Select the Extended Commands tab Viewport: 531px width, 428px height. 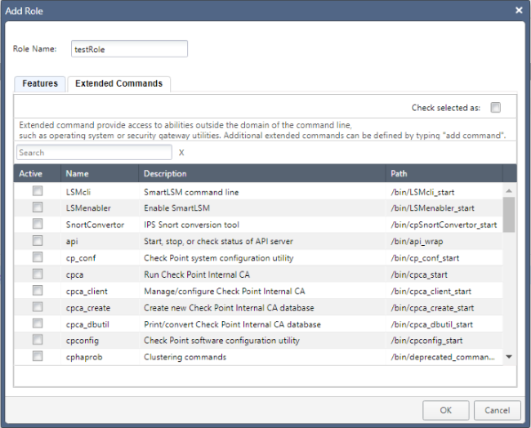[119, 83]
